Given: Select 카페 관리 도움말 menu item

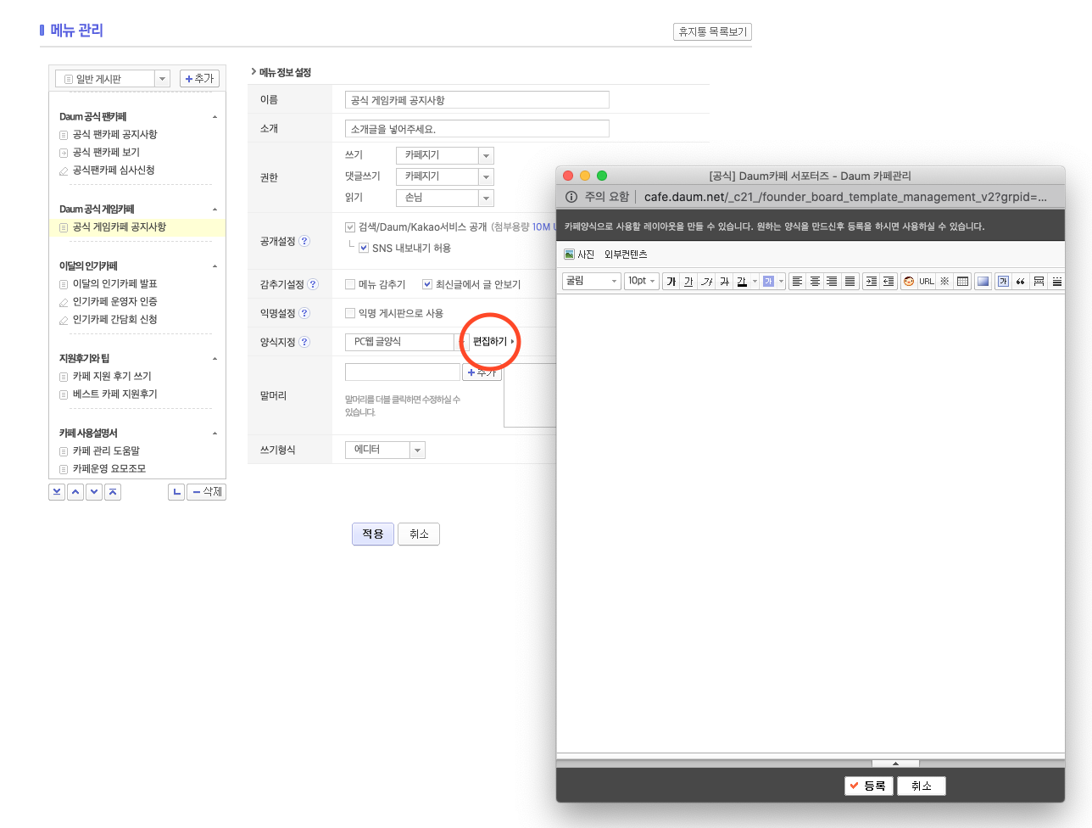Looking at the screenshot, I should click(x=106, y=451).
